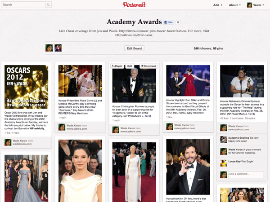Click Wade Kwon avatar under Octavia Spencer pin

click(x=224, y=128)
